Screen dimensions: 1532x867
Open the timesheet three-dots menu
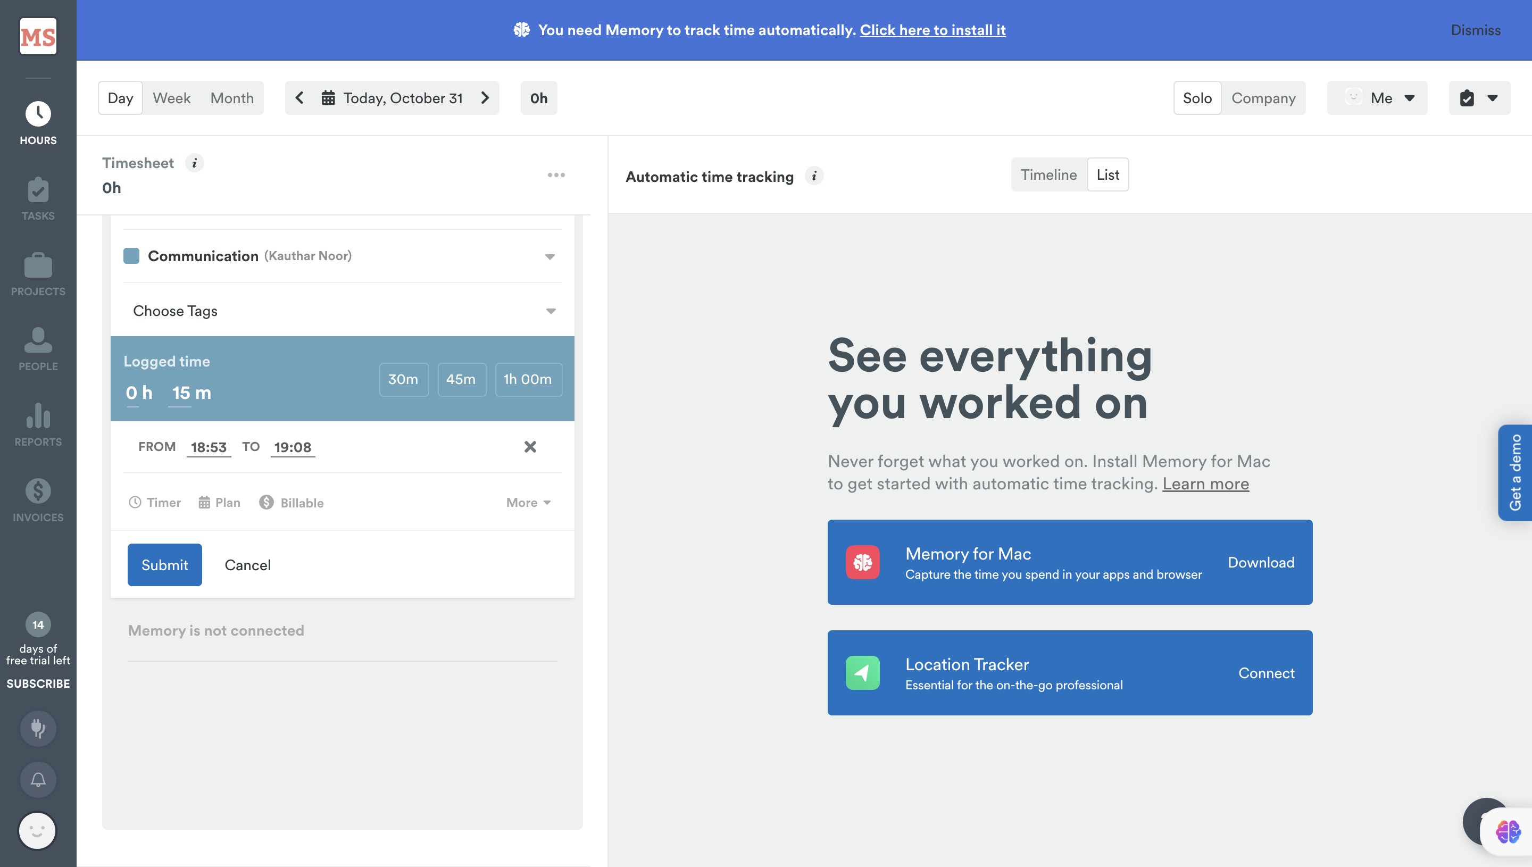click(556, 175)
